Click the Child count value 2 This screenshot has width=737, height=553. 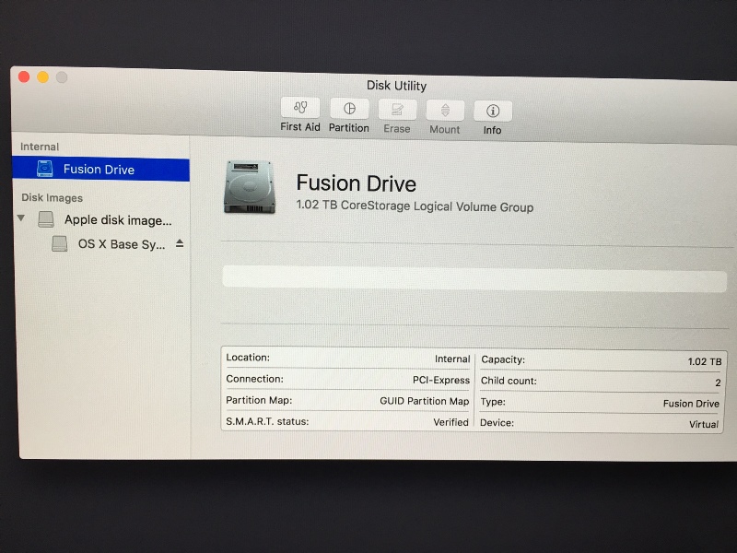pos(718,382)
